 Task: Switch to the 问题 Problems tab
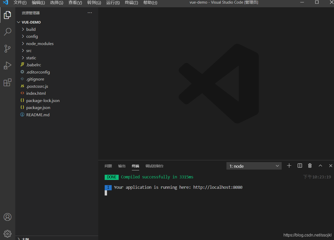pyautogui.click(x=108, y=166)
